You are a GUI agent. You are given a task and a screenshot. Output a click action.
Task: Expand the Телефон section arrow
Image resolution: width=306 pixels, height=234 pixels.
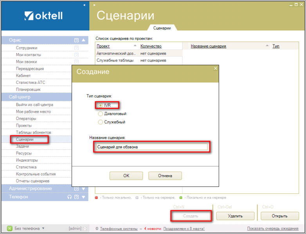[x=83, y=197]
